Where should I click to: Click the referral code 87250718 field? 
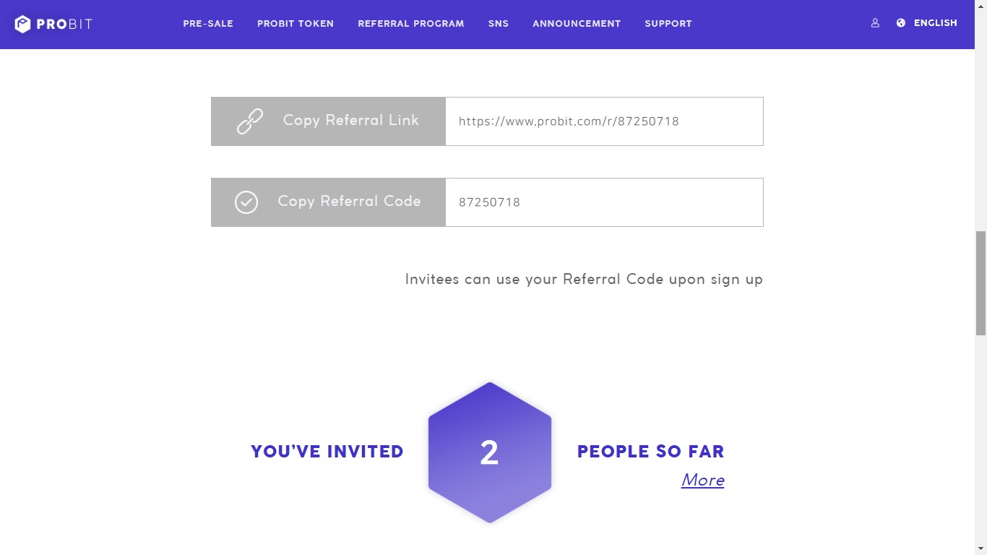pyautogui.click(x=604, y=202)
